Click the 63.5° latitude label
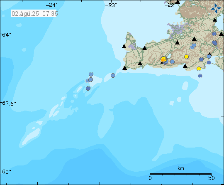 click(x=8, y=103)
